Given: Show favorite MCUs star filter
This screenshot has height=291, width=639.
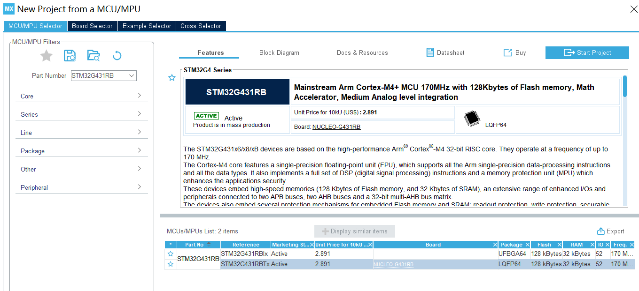Looking at the screenshot, I should click(x=46, y=56).
